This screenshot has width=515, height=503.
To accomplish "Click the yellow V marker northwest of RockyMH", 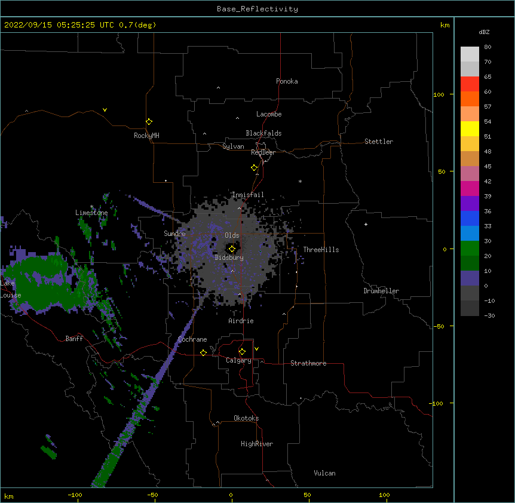I will (105, 110).
